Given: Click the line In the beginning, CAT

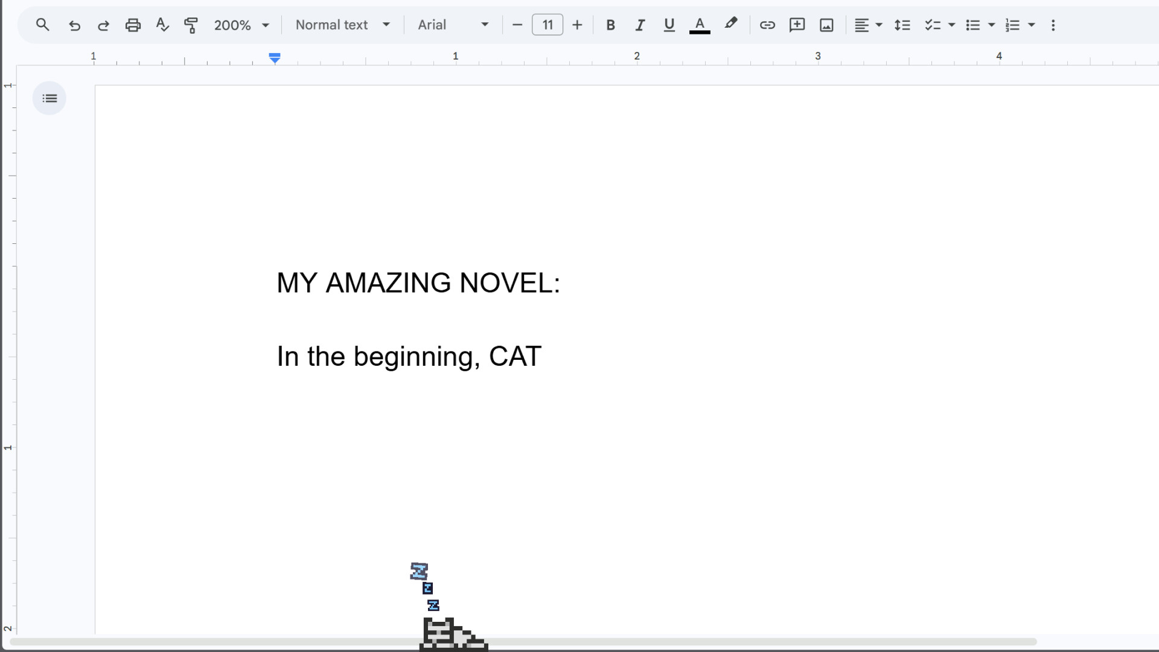Looking at the screenshot, I should point(409,356).
